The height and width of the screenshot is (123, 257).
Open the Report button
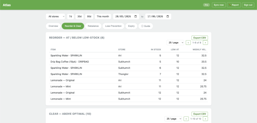tap(234, 5)
